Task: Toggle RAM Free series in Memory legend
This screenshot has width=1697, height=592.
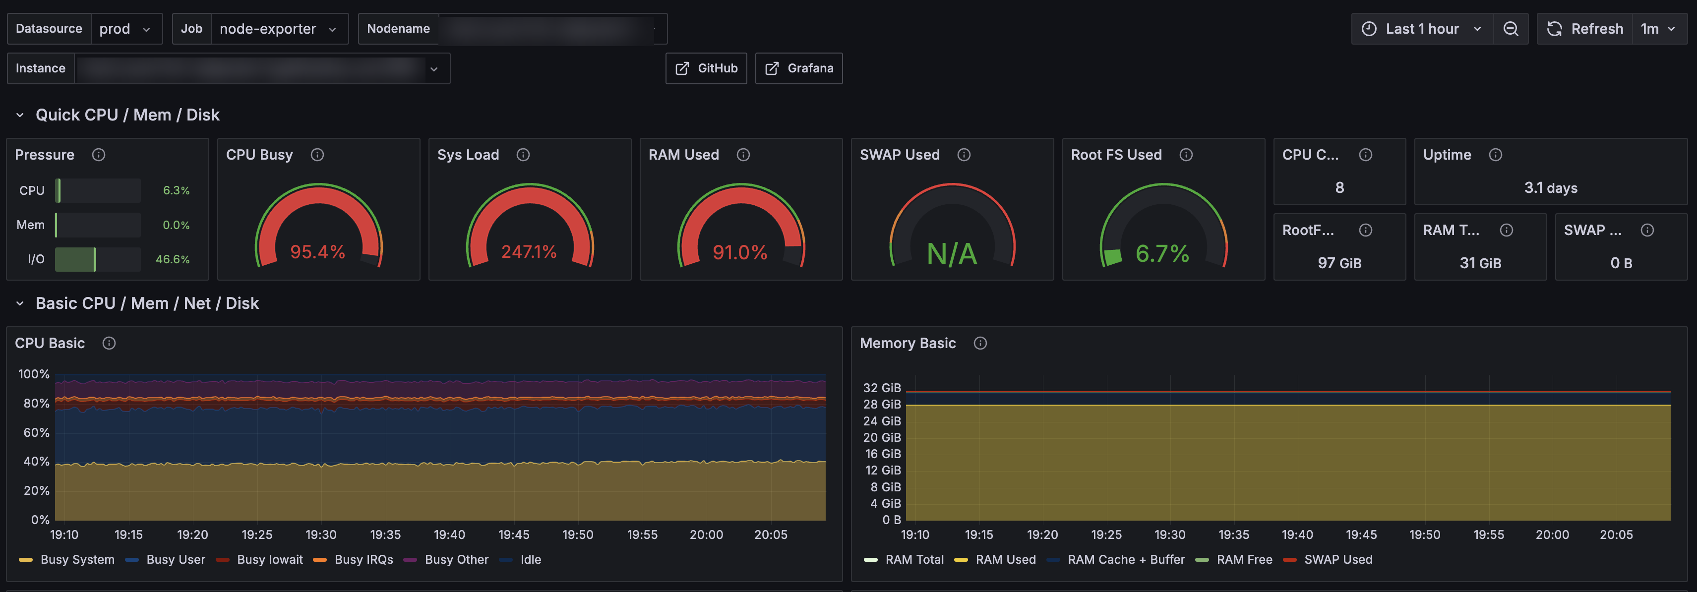Action: pos(1244,560)
